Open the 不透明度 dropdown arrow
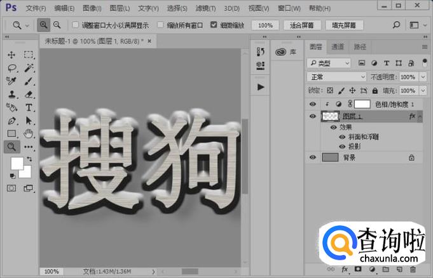This screenshot has width=433, height=278. [x=423, y=77]
